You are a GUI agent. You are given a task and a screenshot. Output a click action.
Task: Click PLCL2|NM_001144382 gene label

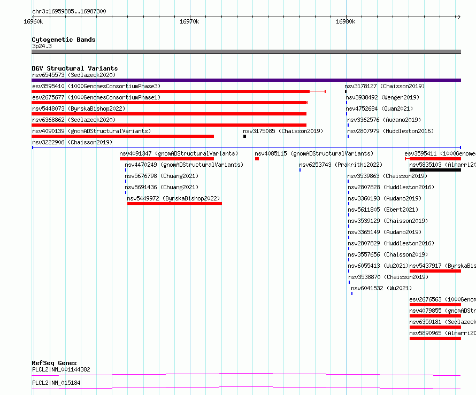pyautogui.click(x=61, y=369)
